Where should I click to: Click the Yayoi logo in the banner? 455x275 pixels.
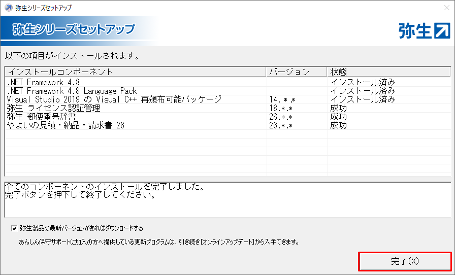(424, 30)
